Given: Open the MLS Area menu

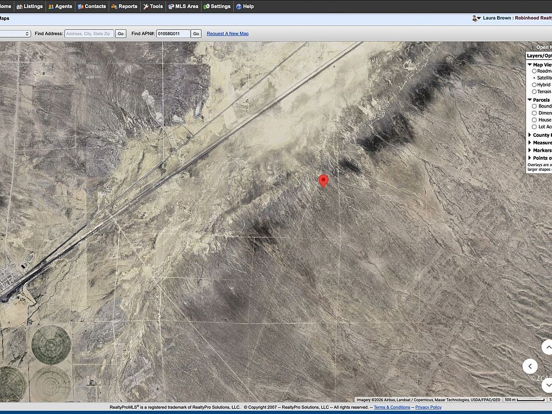Looking at the screenshot, I should [x=183, y=6].
